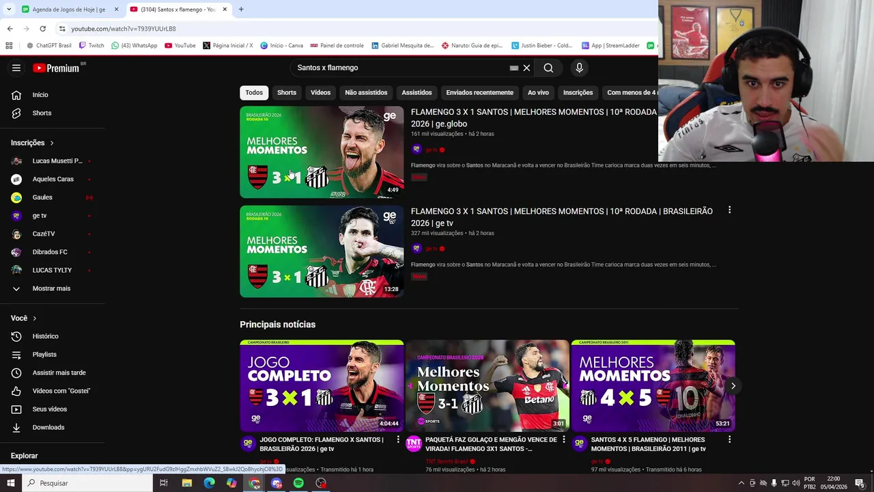Open WhatsApp bookmark
Image resolution: width=874 pixels, height=492 pixels.
tap(134, 46)
